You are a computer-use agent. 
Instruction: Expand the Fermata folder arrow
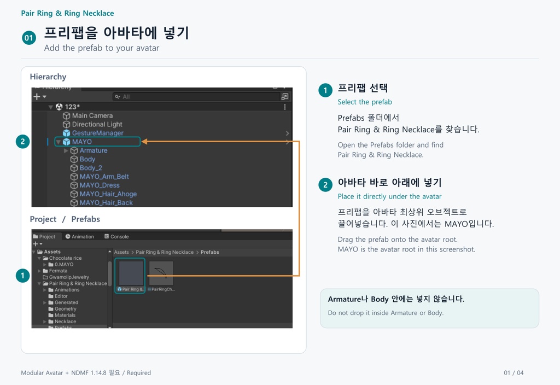click(39, 271)
